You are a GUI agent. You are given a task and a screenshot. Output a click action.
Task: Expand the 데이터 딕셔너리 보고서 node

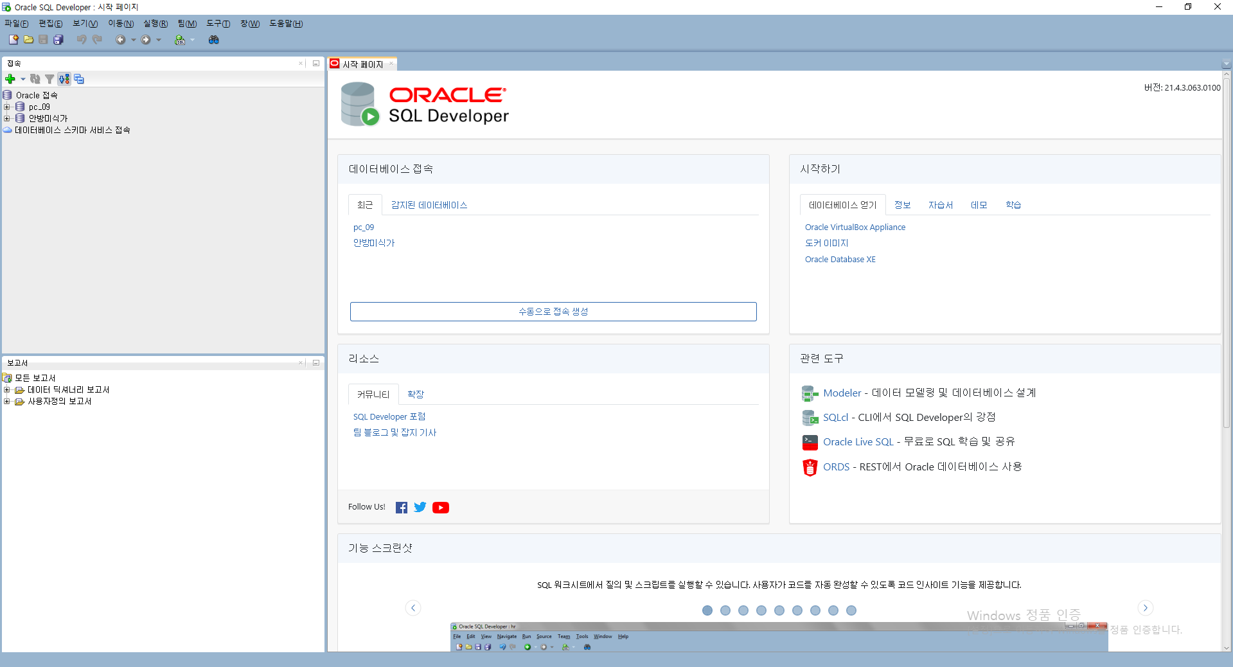[7, 389]
